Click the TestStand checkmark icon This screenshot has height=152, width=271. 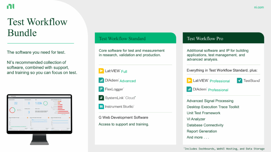(x=240, y=81)
